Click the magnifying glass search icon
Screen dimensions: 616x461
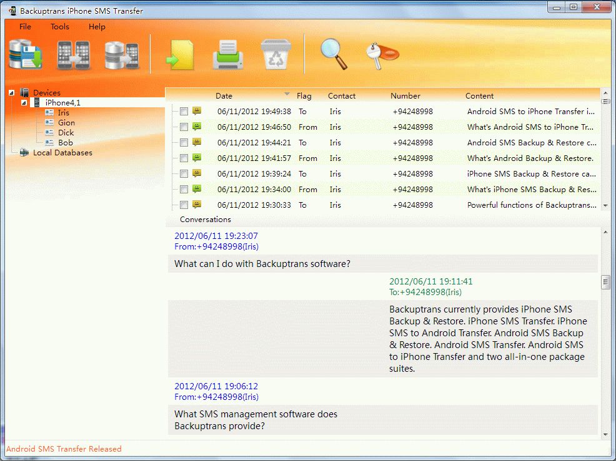click(334, 54)
